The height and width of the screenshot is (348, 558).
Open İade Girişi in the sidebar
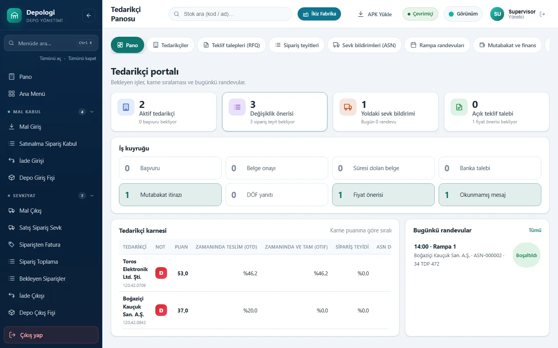pos(51,161)
